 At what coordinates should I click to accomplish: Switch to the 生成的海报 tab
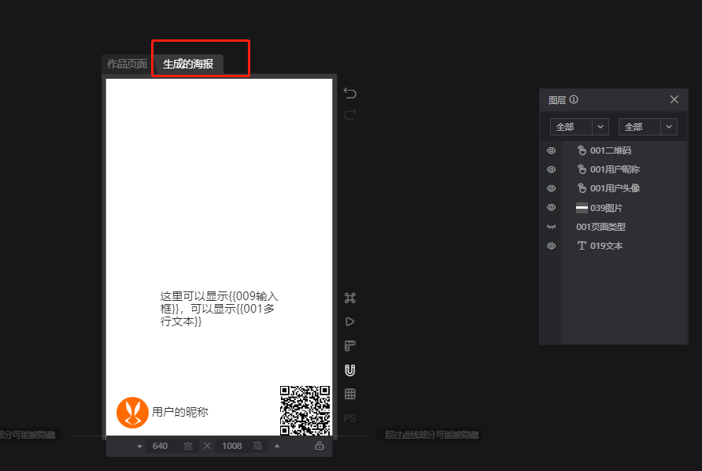pyautogui.click(x=188, y=64)
